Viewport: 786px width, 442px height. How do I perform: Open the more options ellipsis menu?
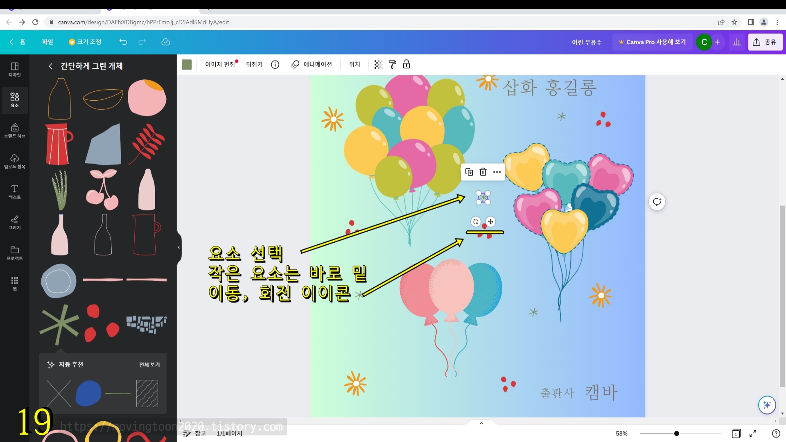(x=497, y=172)
